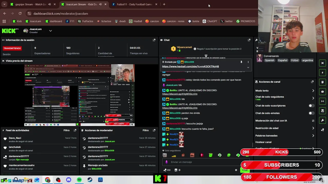Switch to Futbol11 Daily Football Game tab
328x184 pixels.
click(134, 4)
